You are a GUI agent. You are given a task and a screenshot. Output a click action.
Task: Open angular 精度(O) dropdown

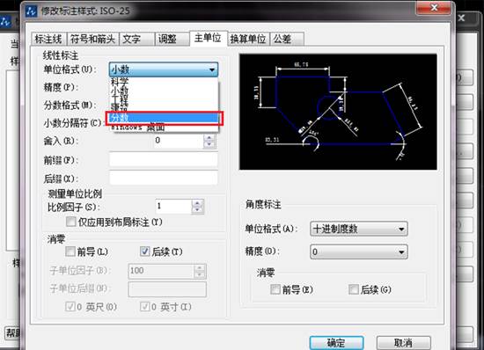359,252
